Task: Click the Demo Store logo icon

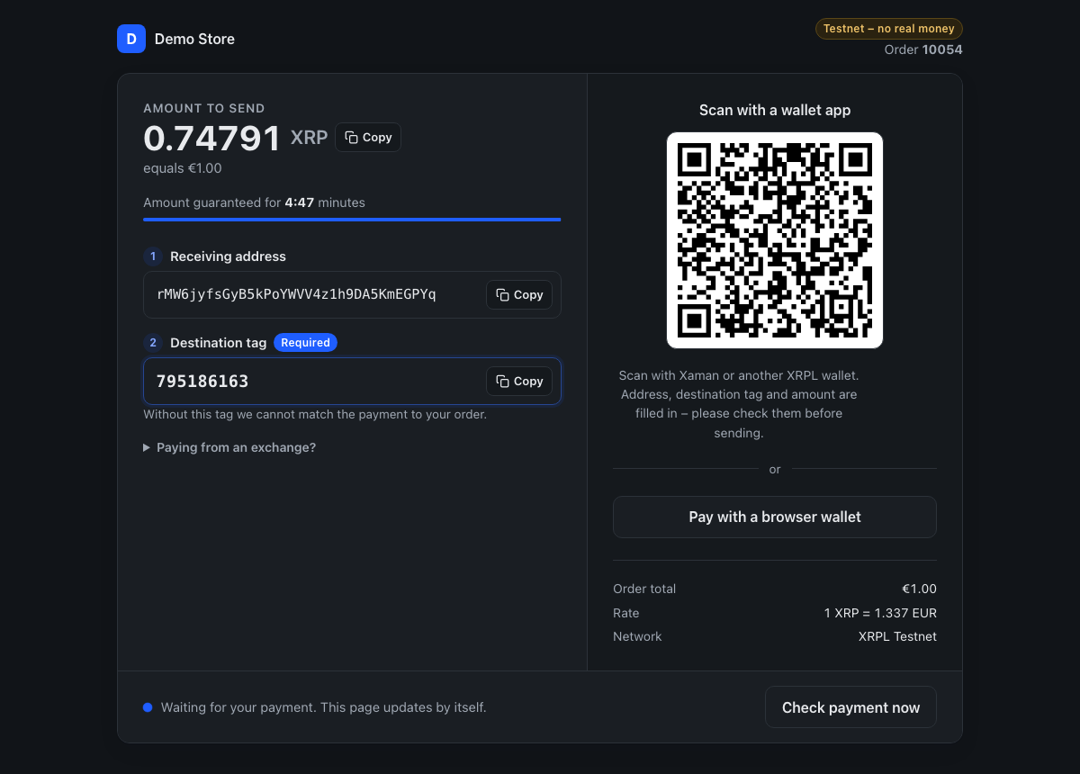Action: (x=131, y=39)
